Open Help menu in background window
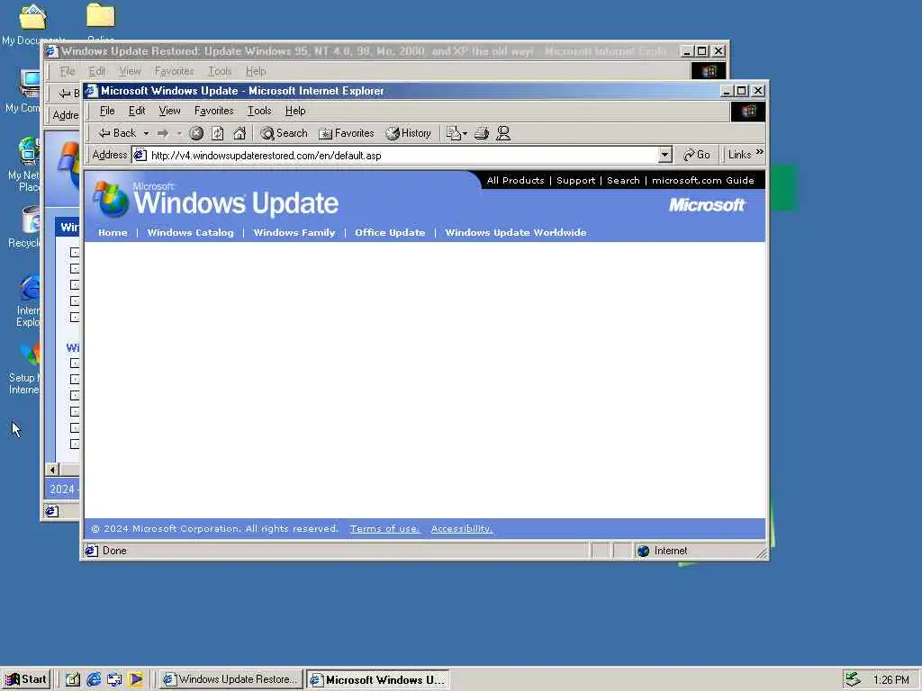 click(256, 71)
